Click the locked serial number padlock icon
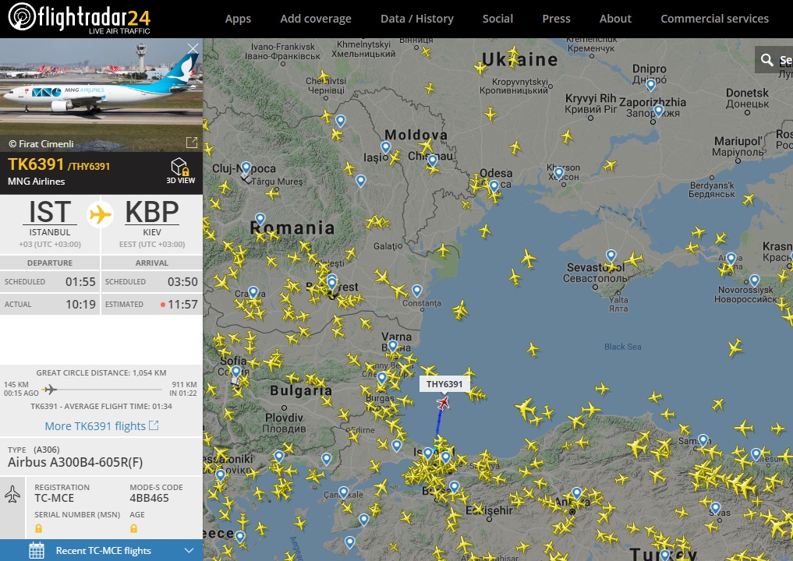Screen dimensions: 793x561 point(38,528)
